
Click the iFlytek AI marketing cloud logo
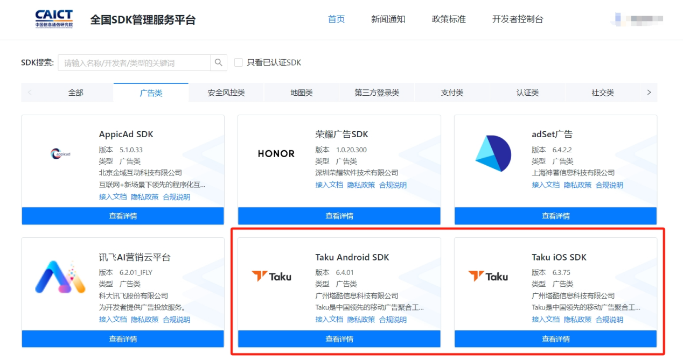60,277
